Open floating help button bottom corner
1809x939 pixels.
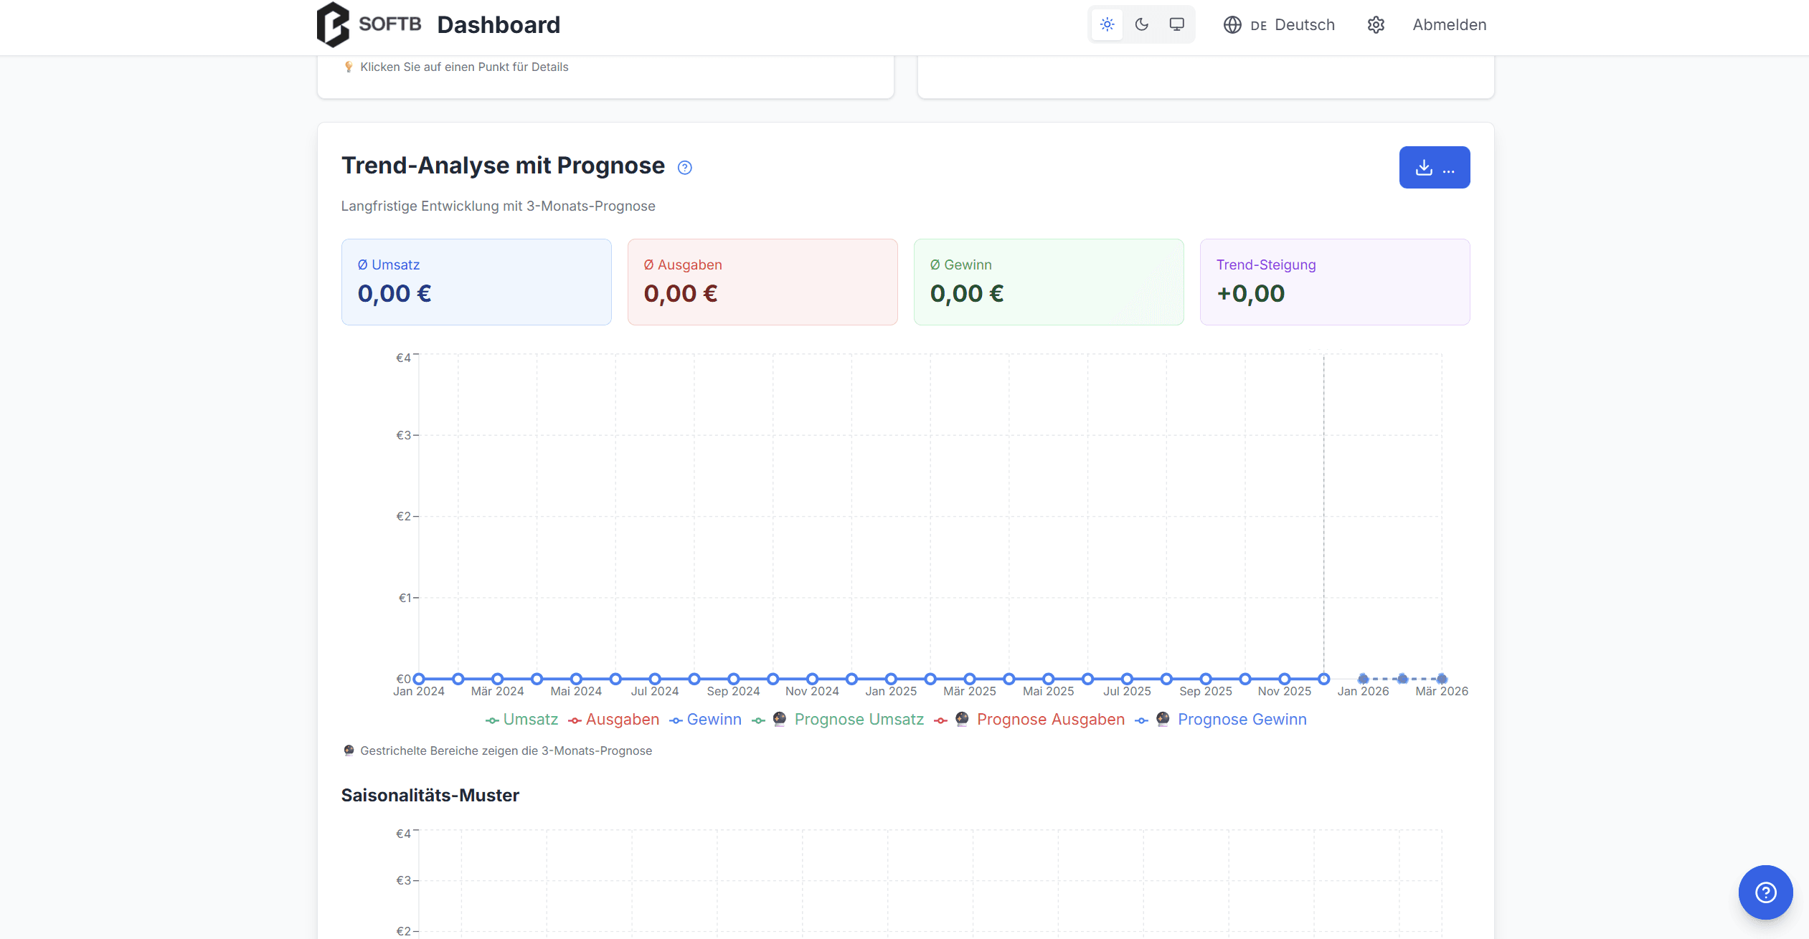pyautogui.click(x=1765, y=892)
